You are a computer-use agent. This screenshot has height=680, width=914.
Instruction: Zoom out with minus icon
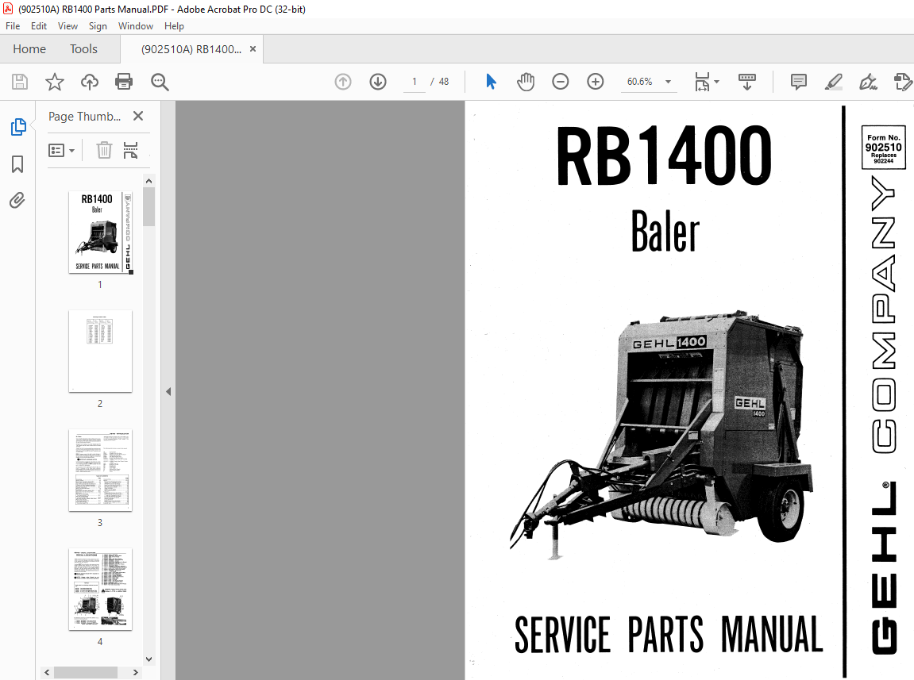click(x=560, y=82)
